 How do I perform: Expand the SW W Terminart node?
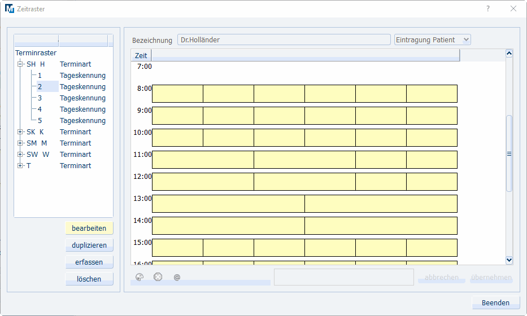21,155
